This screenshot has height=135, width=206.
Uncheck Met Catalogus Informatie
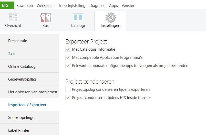click(x=68, y=49)
